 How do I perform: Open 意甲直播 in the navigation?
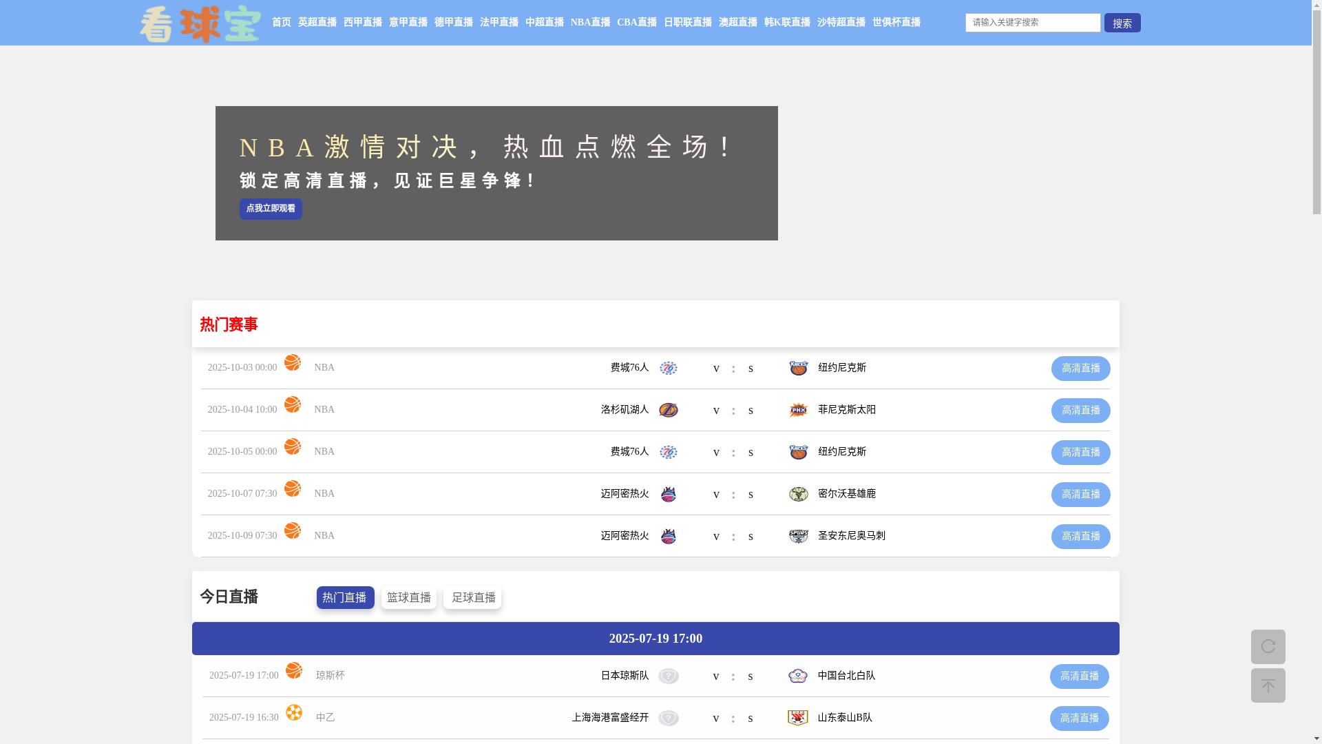pyautogui.click(x=408, y=23)
